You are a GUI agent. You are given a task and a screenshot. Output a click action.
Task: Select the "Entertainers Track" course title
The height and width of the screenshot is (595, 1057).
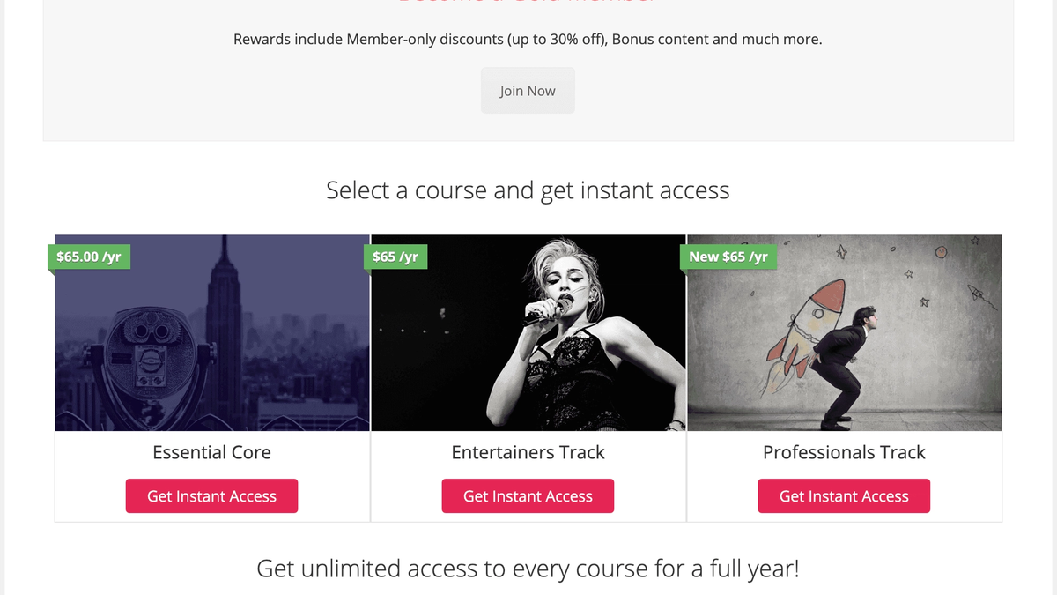[x=528, y=452]
